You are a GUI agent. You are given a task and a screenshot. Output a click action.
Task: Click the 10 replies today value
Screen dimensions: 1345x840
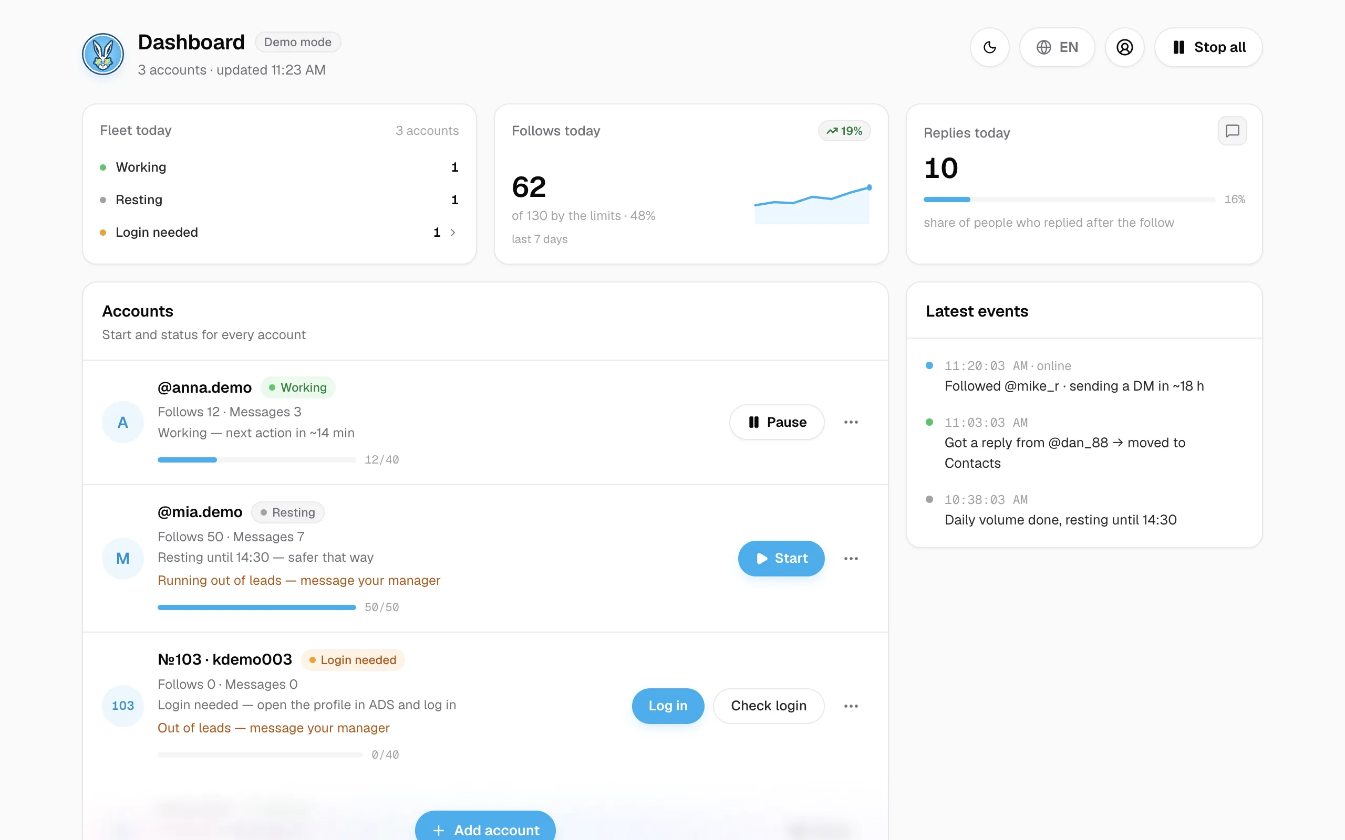pyautogui.click(x=941, y=169)
